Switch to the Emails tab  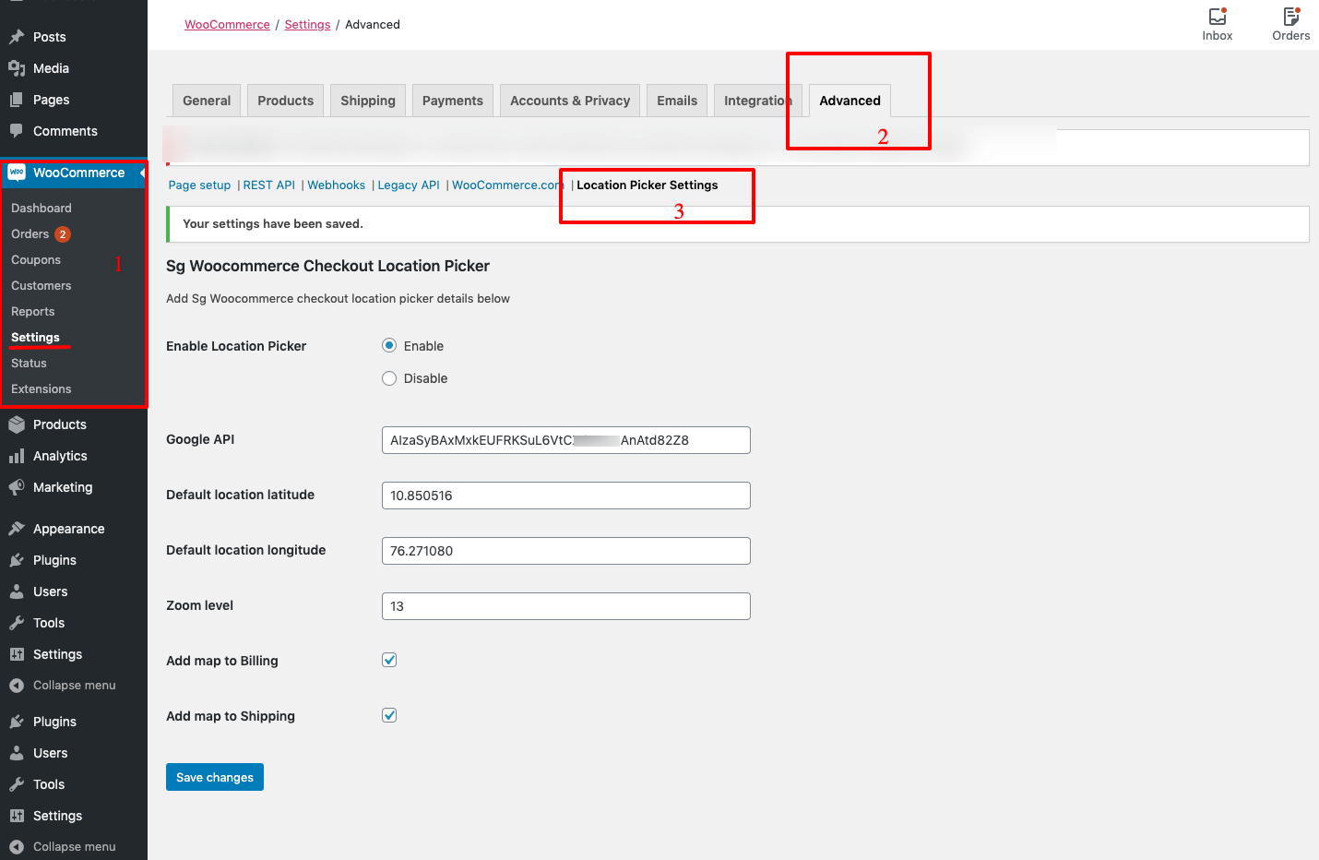pos(677,101)
